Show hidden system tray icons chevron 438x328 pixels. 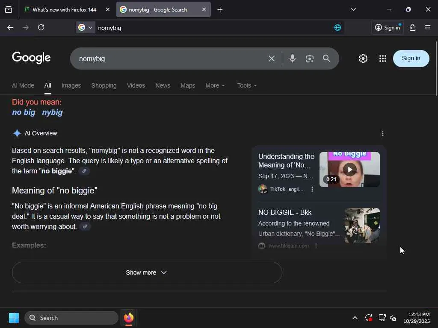(355, 318)
